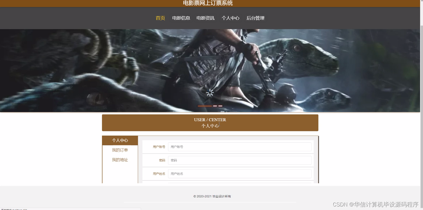
Task: Select the 个人中心 sidebar tab
Action: coord(120,140)
